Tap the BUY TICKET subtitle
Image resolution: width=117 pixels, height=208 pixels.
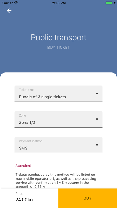[x=59, y=47]
